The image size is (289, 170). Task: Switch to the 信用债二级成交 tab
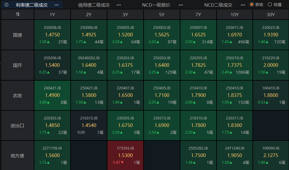[x=94, y=5]
